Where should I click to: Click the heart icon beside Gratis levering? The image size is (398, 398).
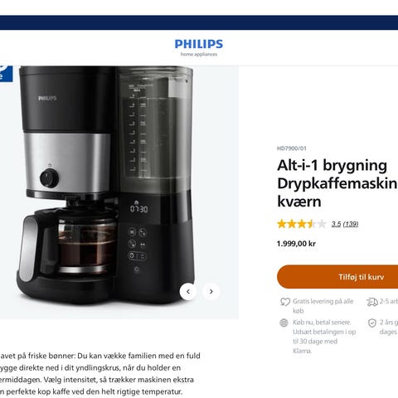[285, 302]
